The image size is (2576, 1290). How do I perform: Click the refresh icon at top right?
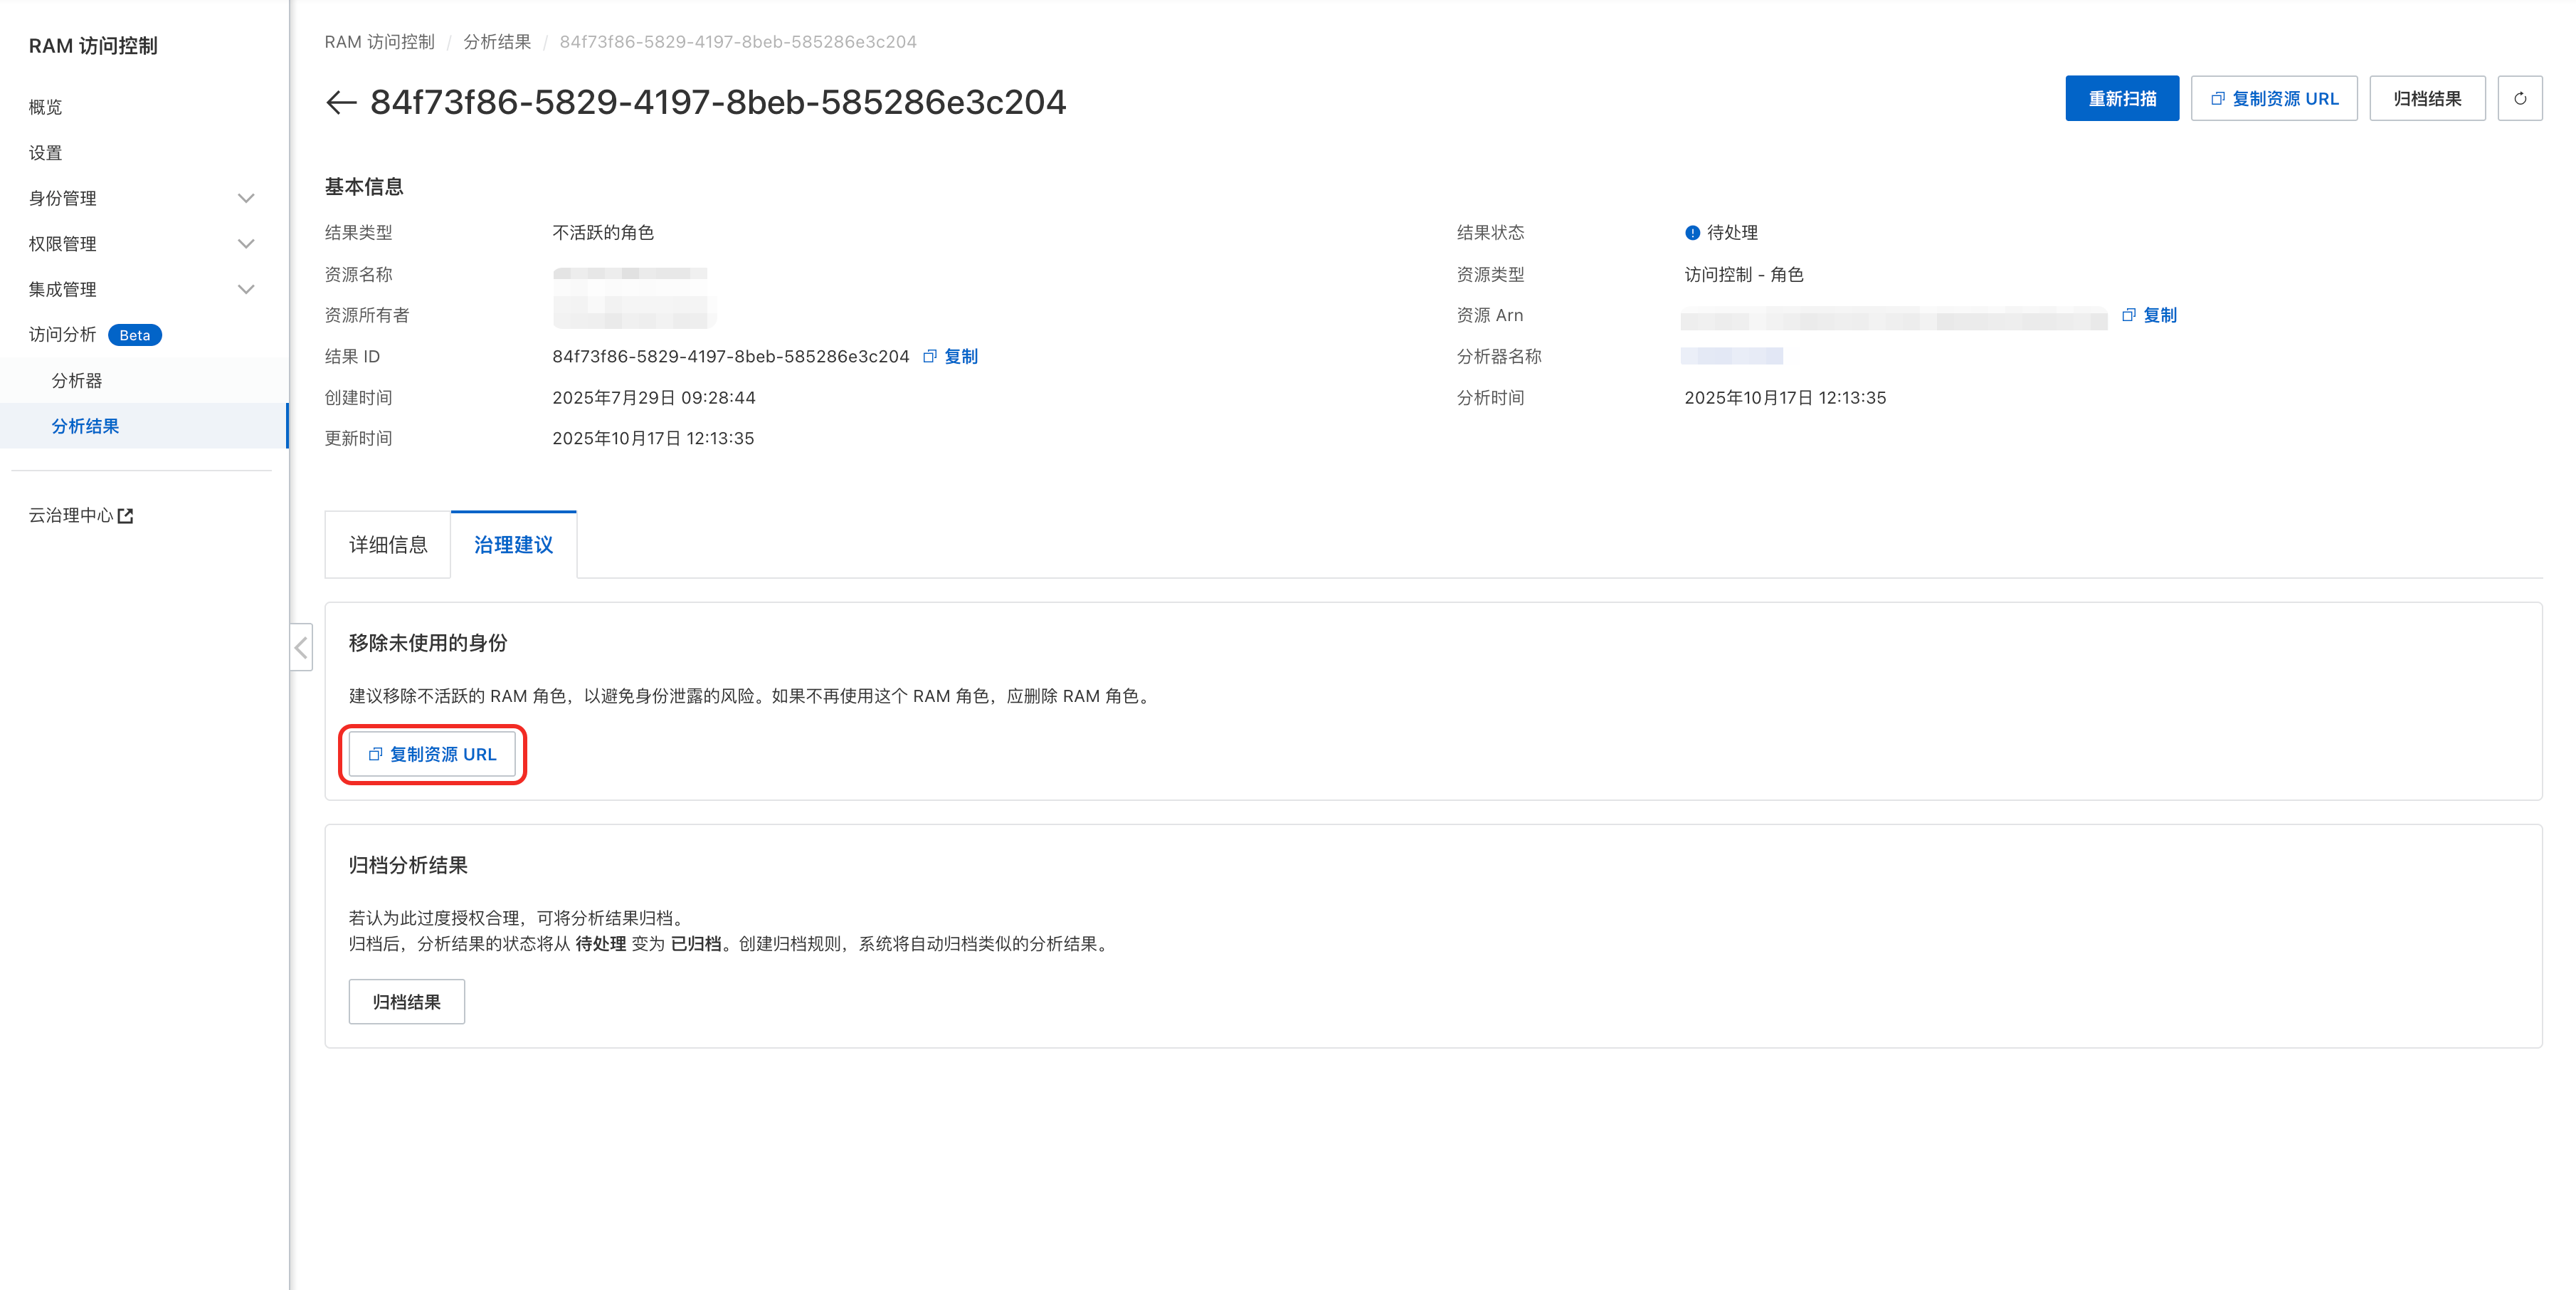coord(2522,98)
